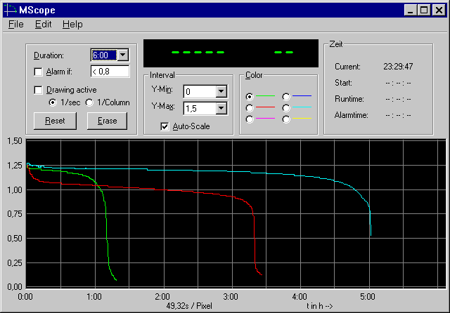450x313 pixels.
Task: Click the Alarmtime label in Zeit panel
Action: tap(352, 115)
